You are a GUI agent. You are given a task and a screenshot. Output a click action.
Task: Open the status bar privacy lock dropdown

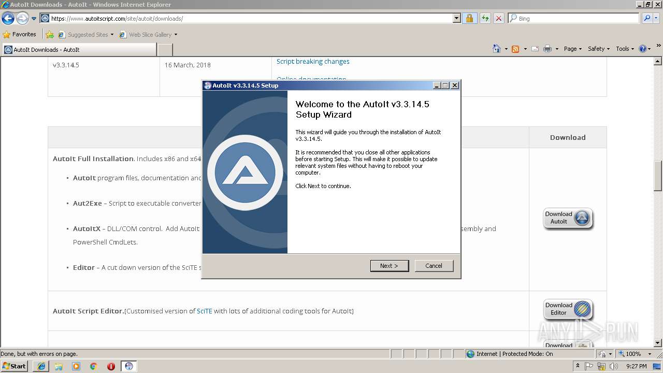pos(604,354)
